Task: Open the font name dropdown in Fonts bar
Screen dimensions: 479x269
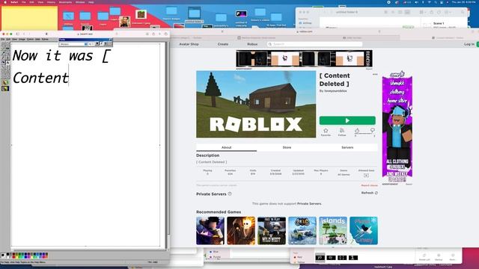Action: point(73,44)
